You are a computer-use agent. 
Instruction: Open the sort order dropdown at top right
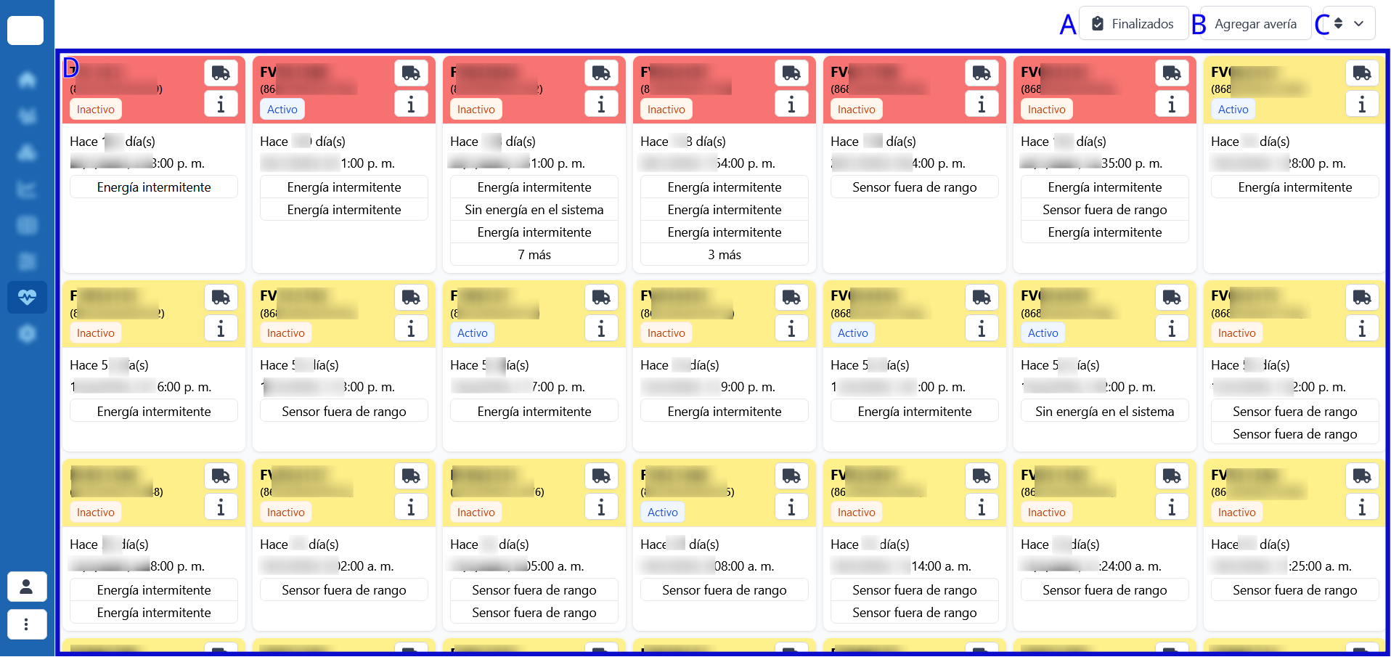coord(1348,24)
